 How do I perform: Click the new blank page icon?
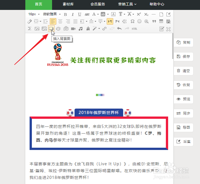(x=161, y=14)
